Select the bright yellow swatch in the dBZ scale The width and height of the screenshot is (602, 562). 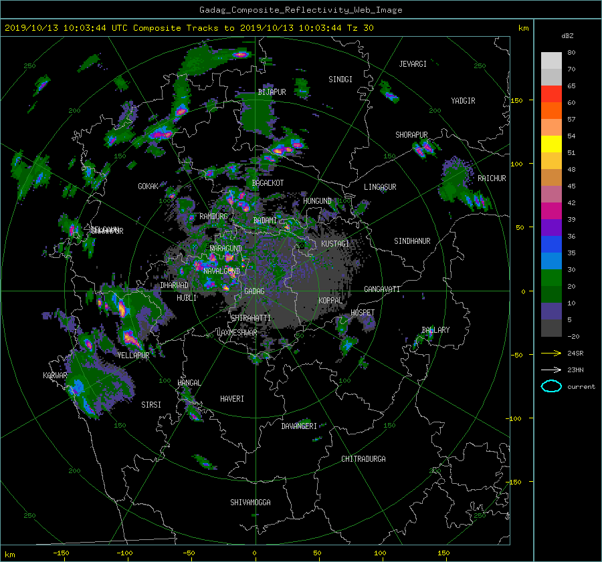click(551, 144)
